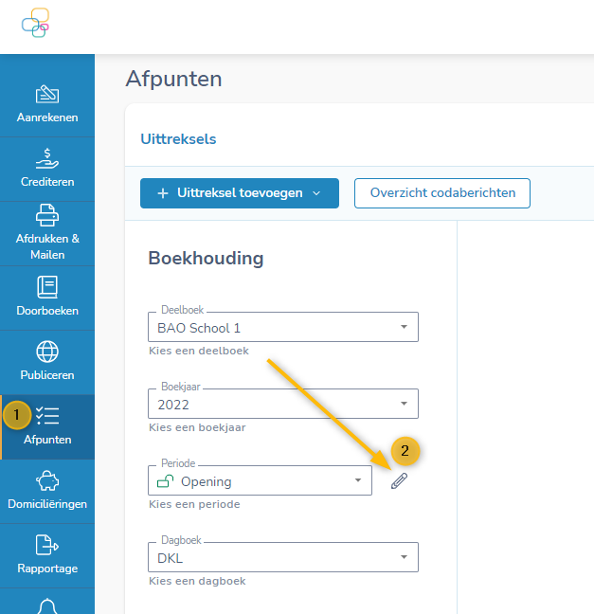Click the 'Kies een boekjaar' hint text
594x614 pixels.
coord(197,427)
